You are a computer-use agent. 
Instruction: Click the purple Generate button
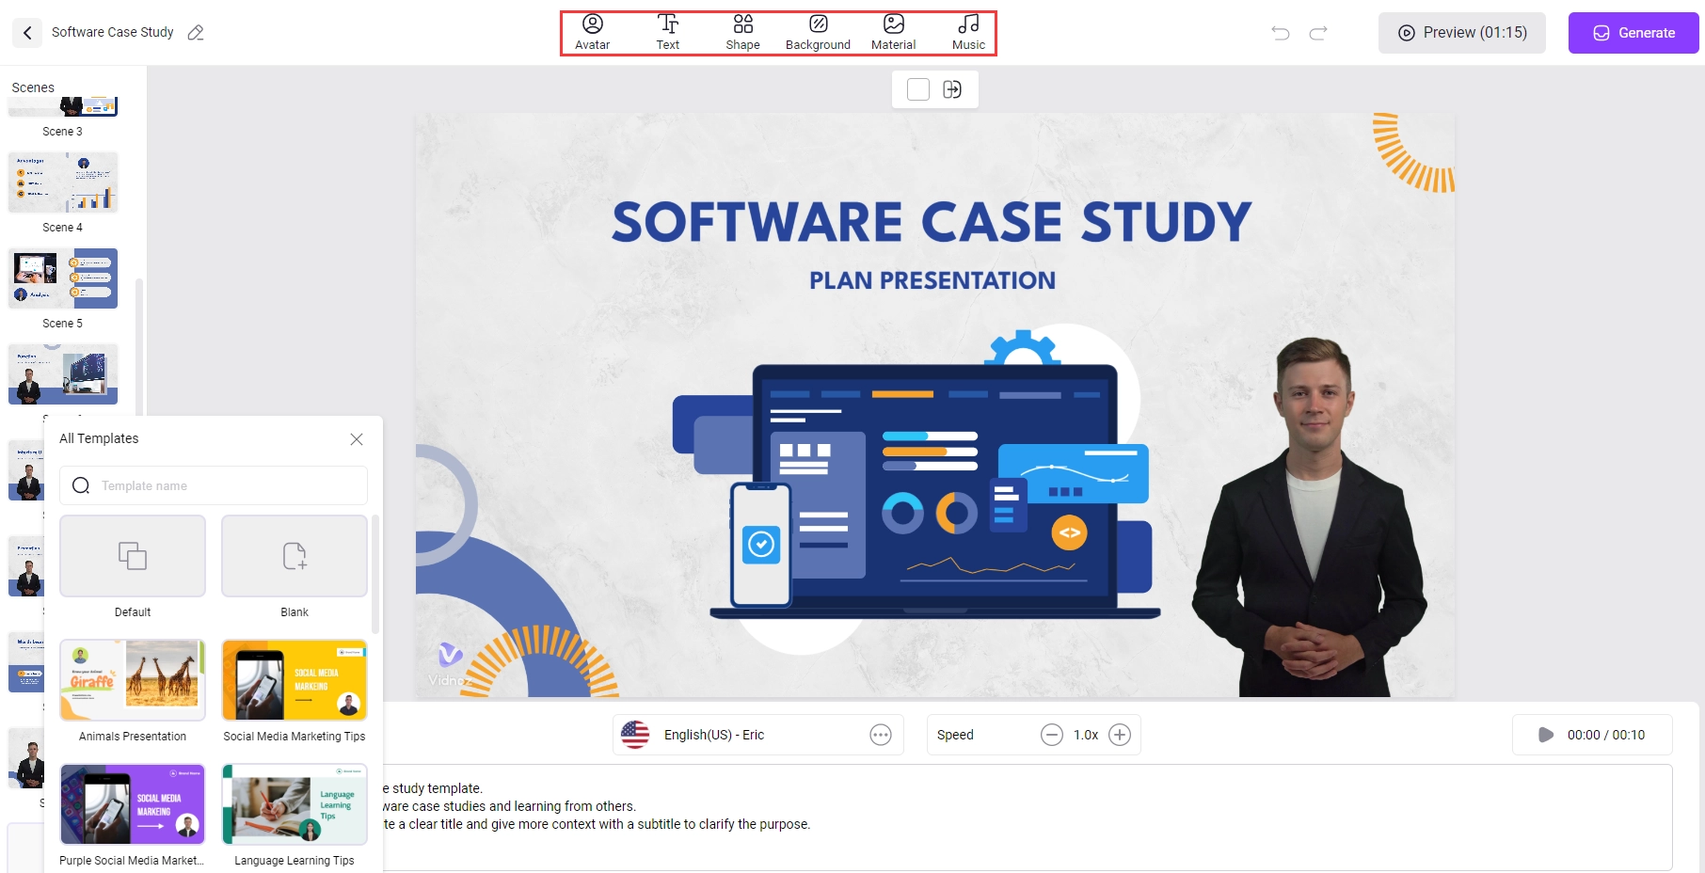pos(1633,33)
